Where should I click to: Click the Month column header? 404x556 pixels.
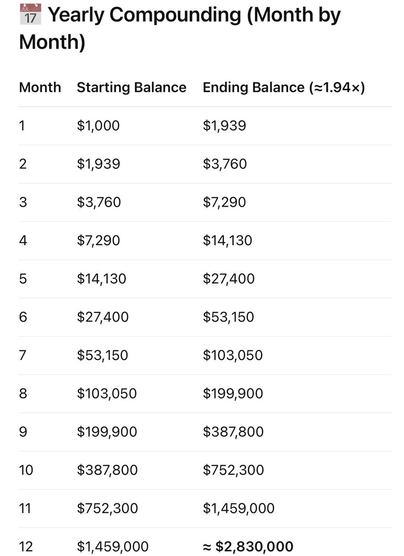40,88
